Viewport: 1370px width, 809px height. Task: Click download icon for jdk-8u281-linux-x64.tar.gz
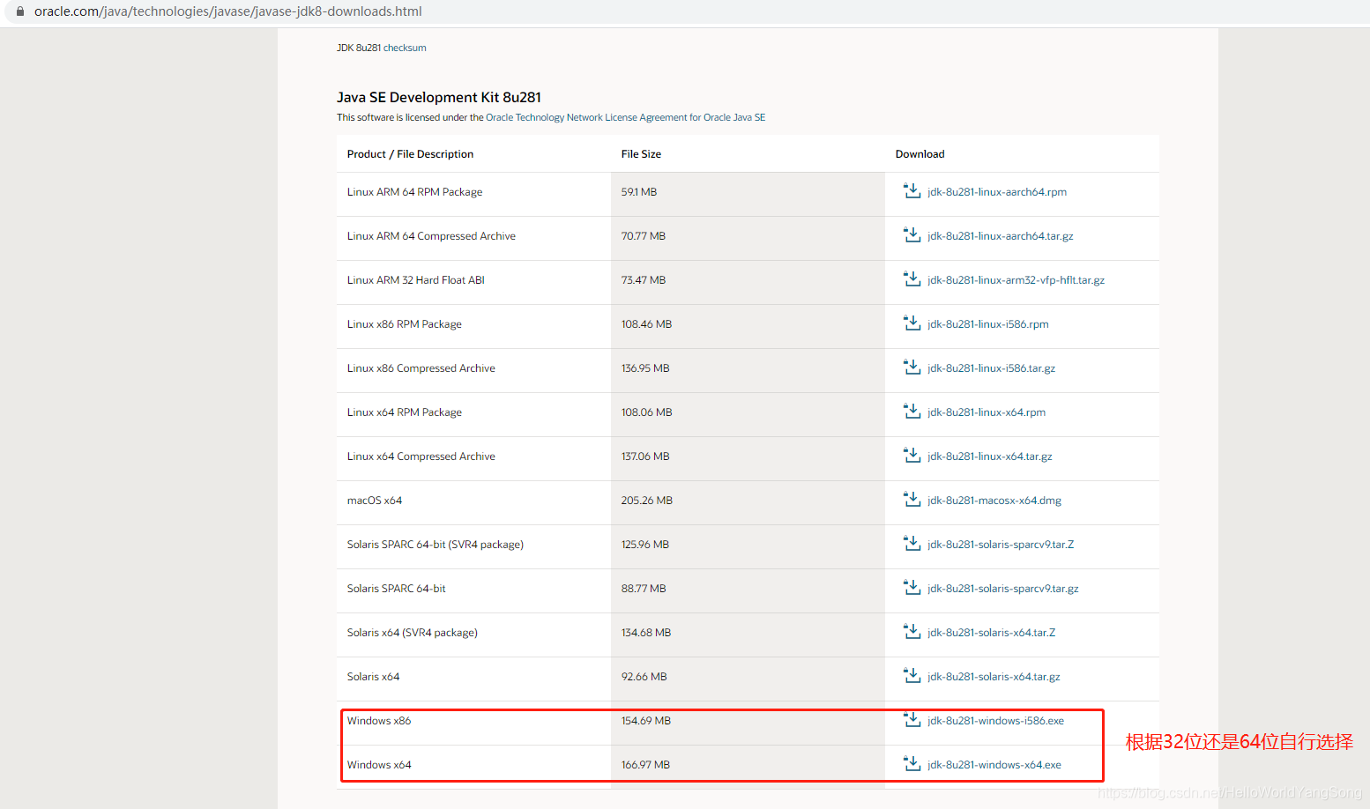pos(912,455)
